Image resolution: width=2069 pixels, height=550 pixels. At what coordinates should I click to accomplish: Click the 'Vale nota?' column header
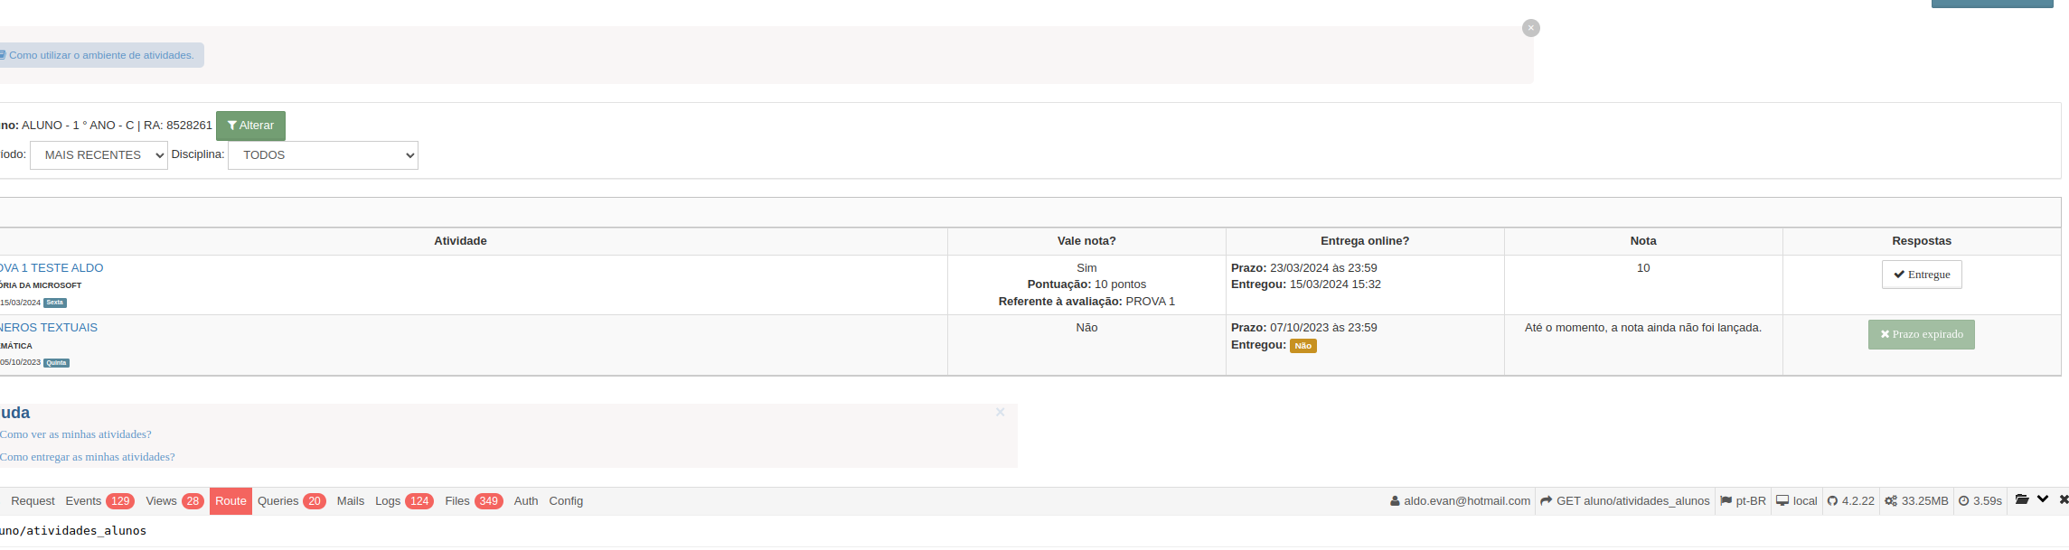(1086, 241)
